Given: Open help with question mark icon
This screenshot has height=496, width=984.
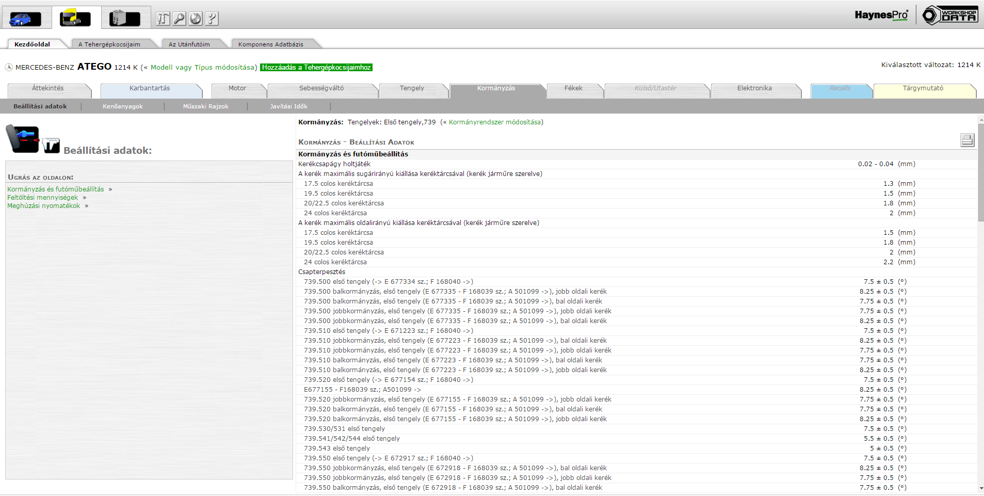Looking at the screenshot, I should coord(212,19).
